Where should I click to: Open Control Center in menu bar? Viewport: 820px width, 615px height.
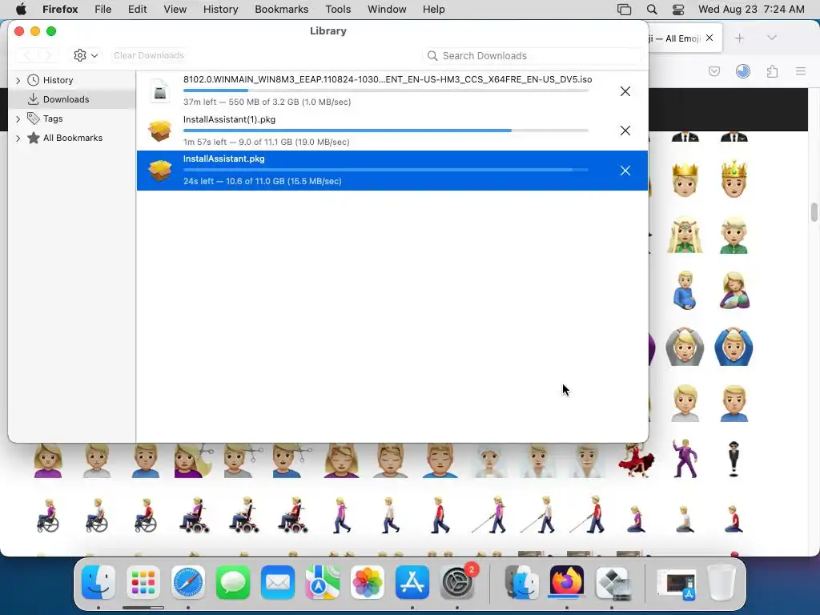click(678, 10)
